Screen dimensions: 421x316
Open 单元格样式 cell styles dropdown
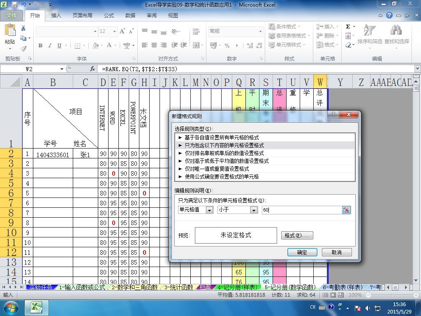(287, 44)
